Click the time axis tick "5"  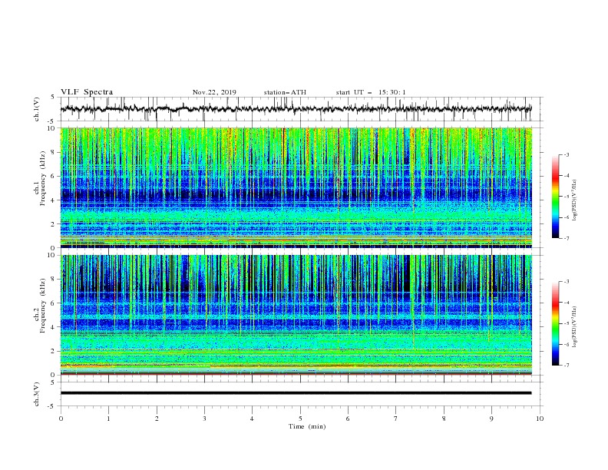coord(300,419)
